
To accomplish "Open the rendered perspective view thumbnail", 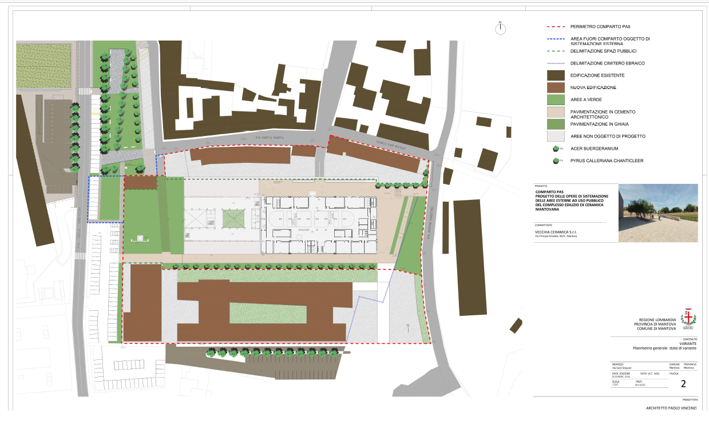I will 658,213.
